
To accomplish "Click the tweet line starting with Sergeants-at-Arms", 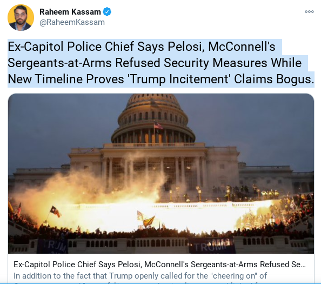I will [x=155, y=63].
